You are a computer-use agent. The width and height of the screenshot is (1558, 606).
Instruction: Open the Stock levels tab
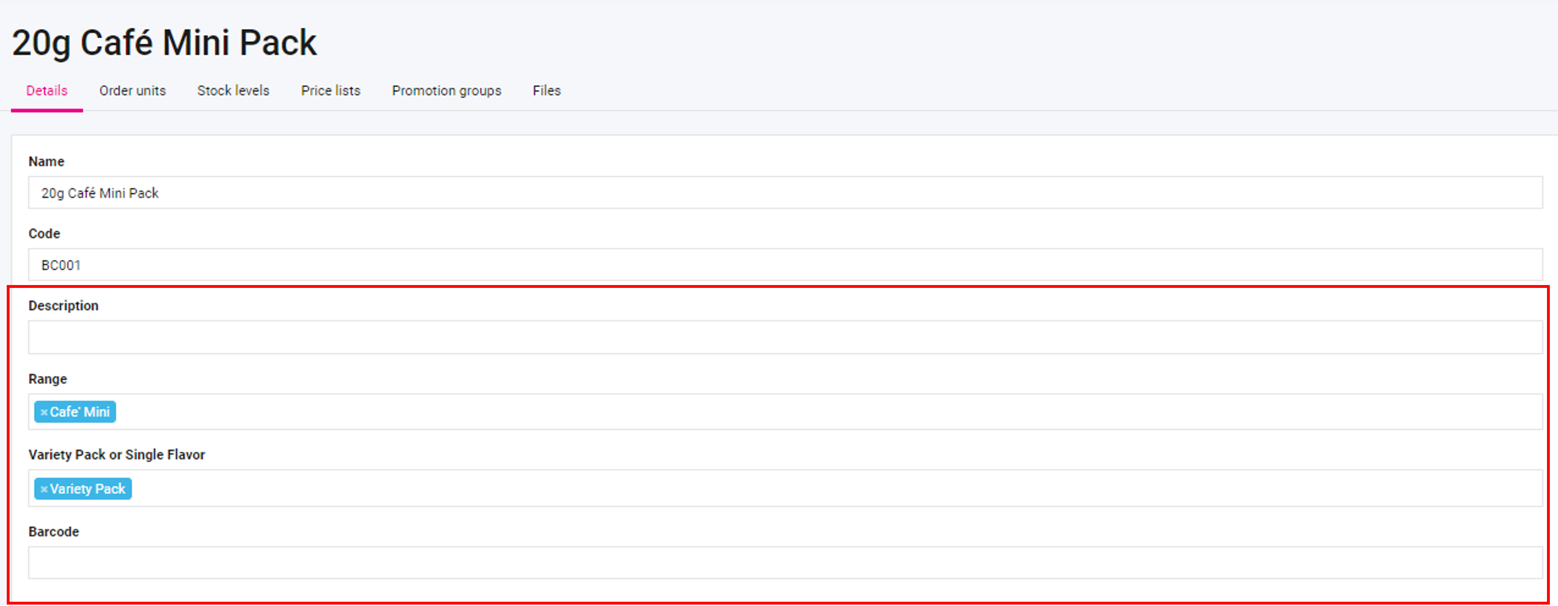pos(233,91)
